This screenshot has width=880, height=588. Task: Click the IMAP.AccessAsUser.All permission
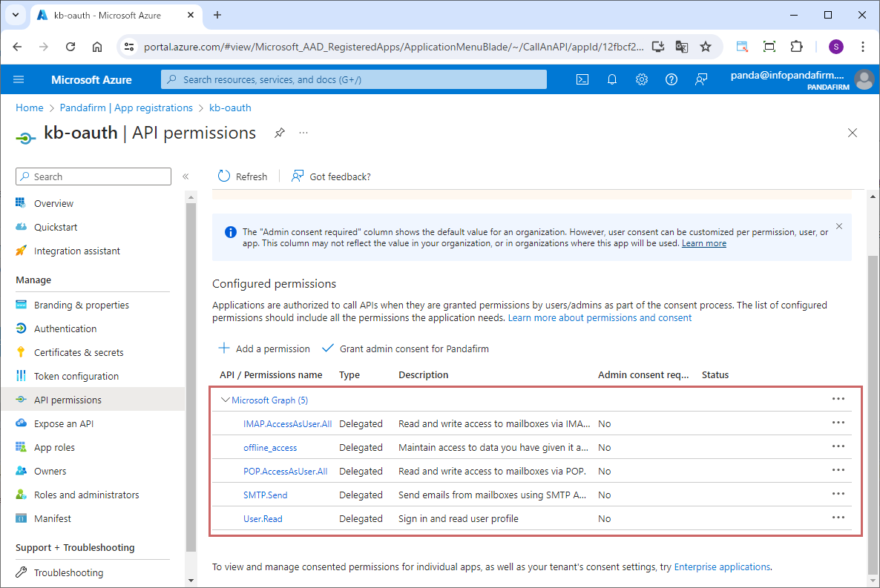click(287, 424)
